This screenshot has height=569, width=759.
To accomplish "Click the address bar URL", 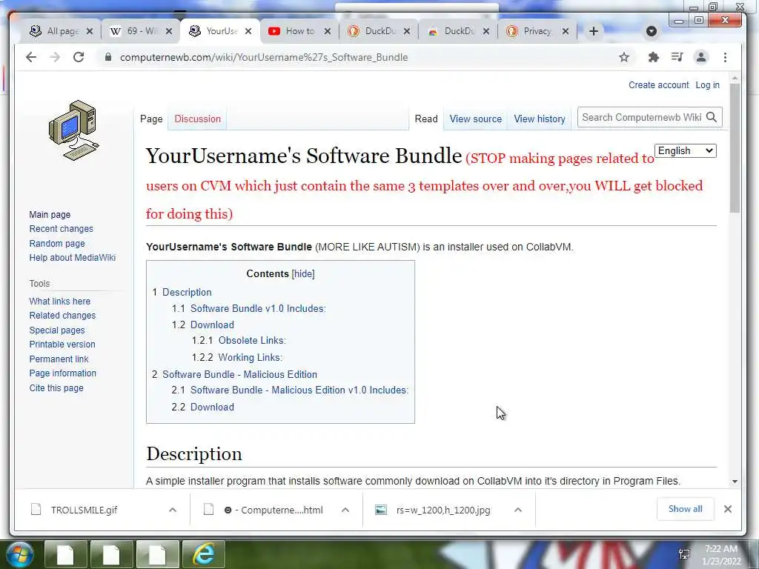I will (264, 57).
